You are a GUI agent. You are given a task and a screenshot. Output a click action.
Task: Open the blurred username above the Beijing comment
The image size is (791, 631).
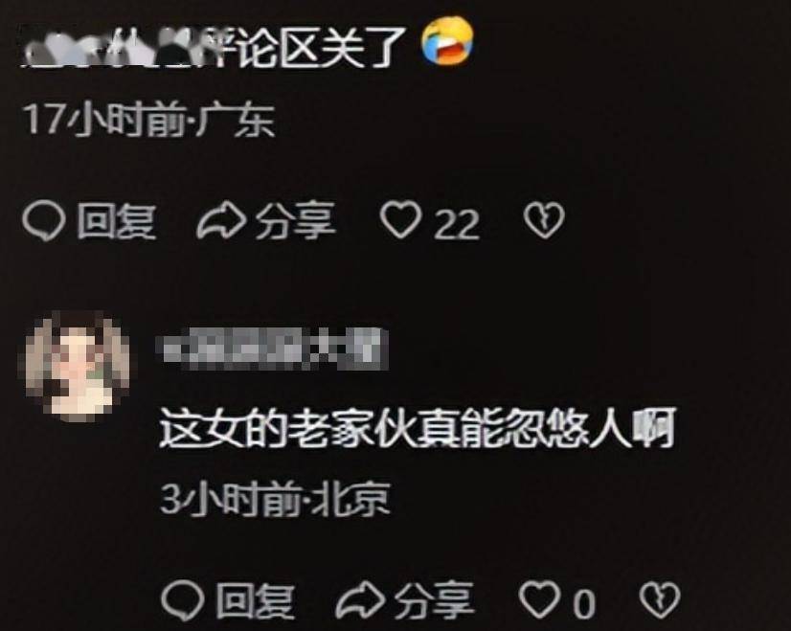pos(271,348)
